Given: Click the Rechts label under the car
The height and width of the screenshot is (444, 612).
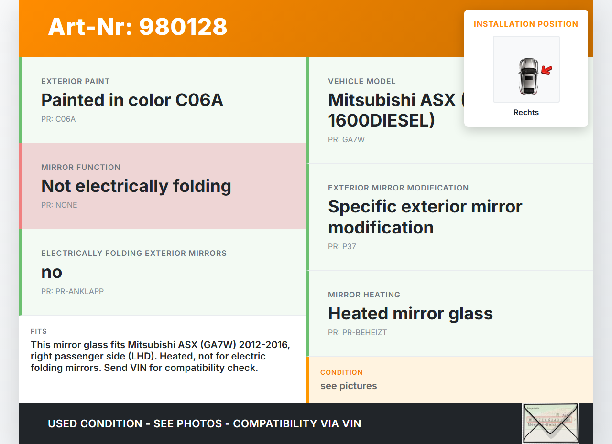Looking at the screenshot, I should [x=526, y=113].
